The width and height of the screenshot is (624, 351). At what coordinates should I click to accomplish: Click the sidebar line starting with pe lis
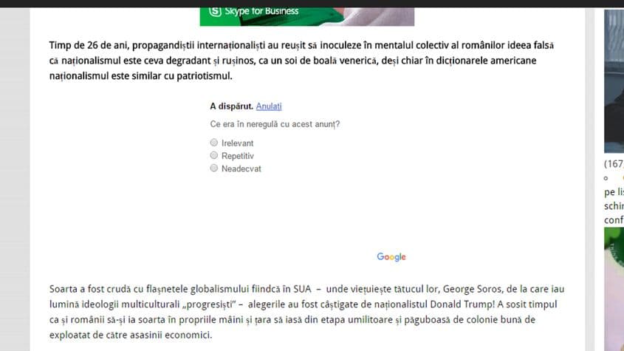pyautogui.click(x=614, y=192)
